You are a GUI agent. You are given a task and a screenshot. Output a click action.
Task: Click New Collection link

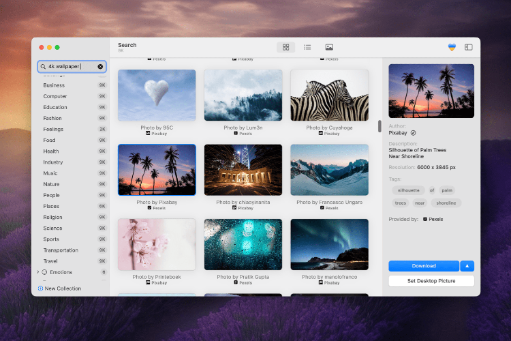coord(63,288)
